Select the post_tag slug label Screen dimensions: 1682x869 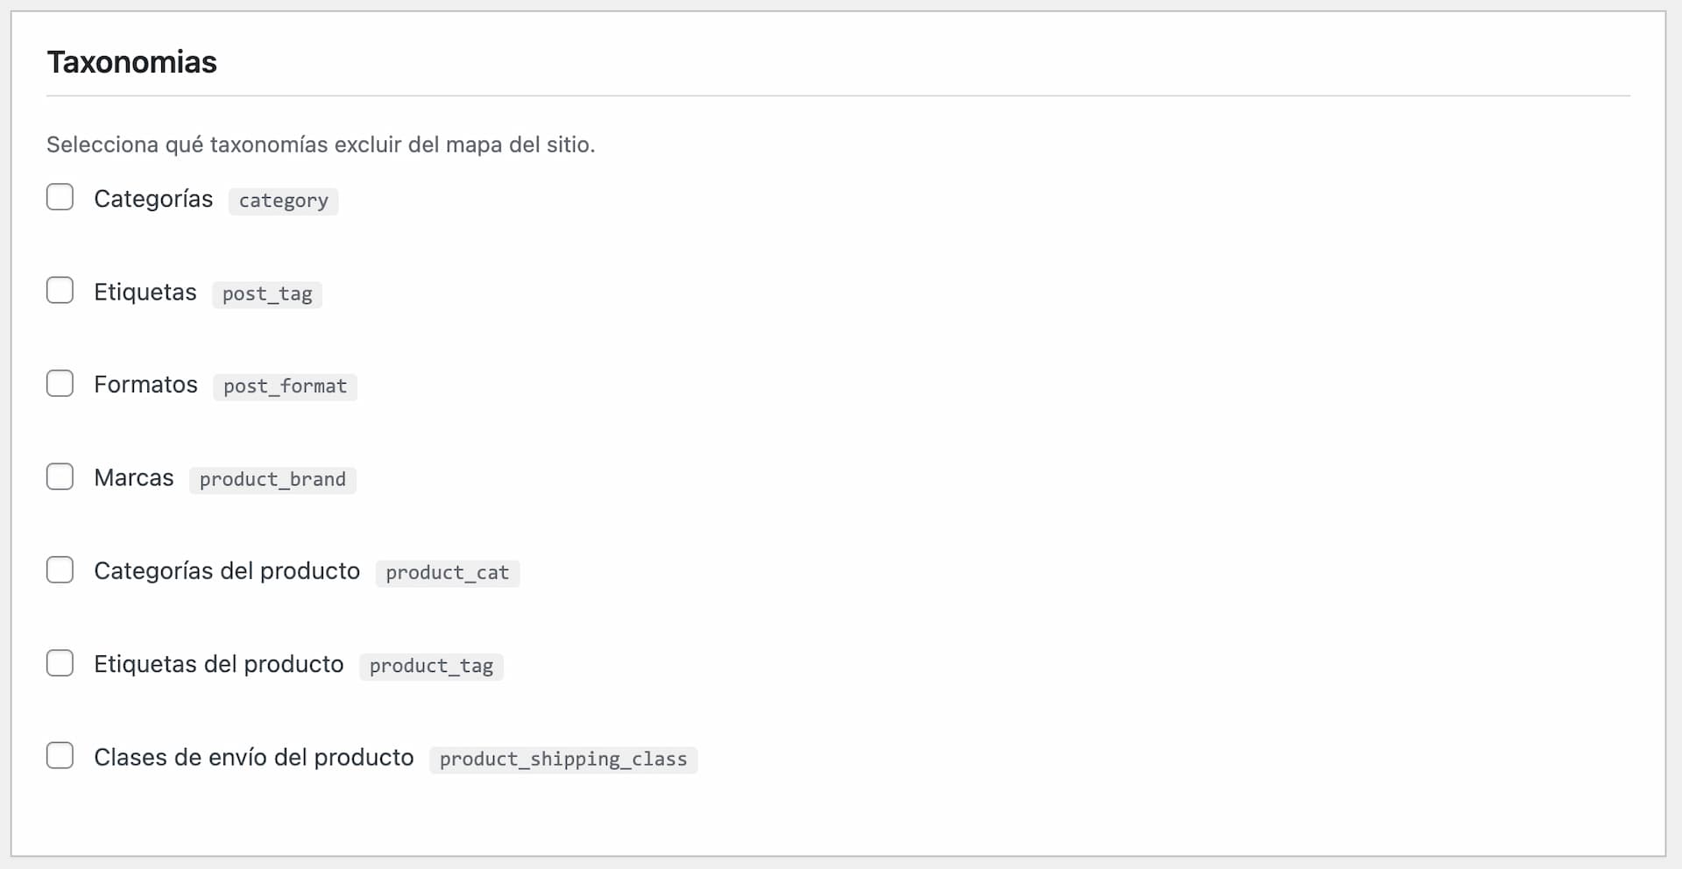[x=266, y=294]
